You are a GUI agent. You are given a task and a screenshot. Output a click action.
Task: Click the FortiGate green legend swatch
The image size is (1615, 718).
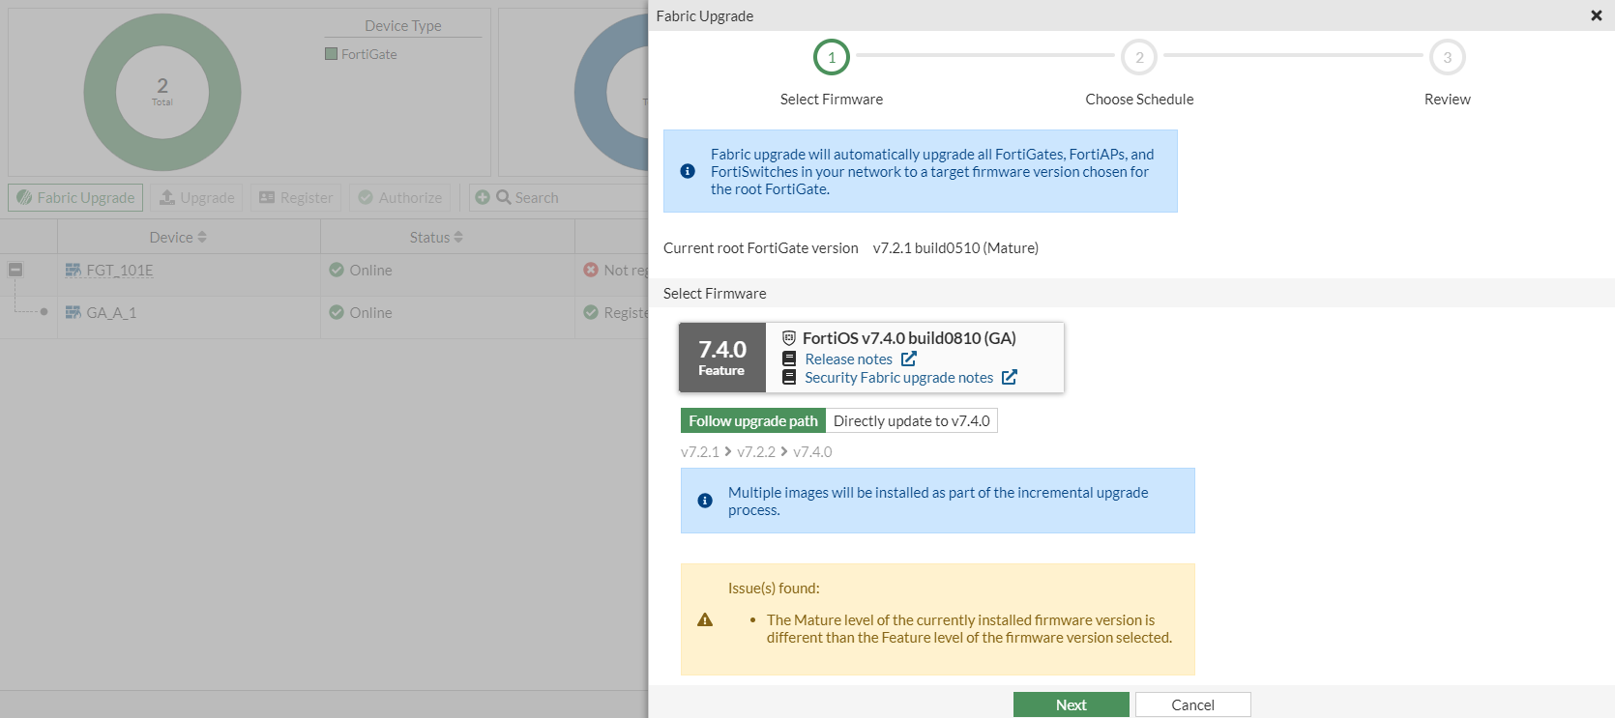(332, 54)
